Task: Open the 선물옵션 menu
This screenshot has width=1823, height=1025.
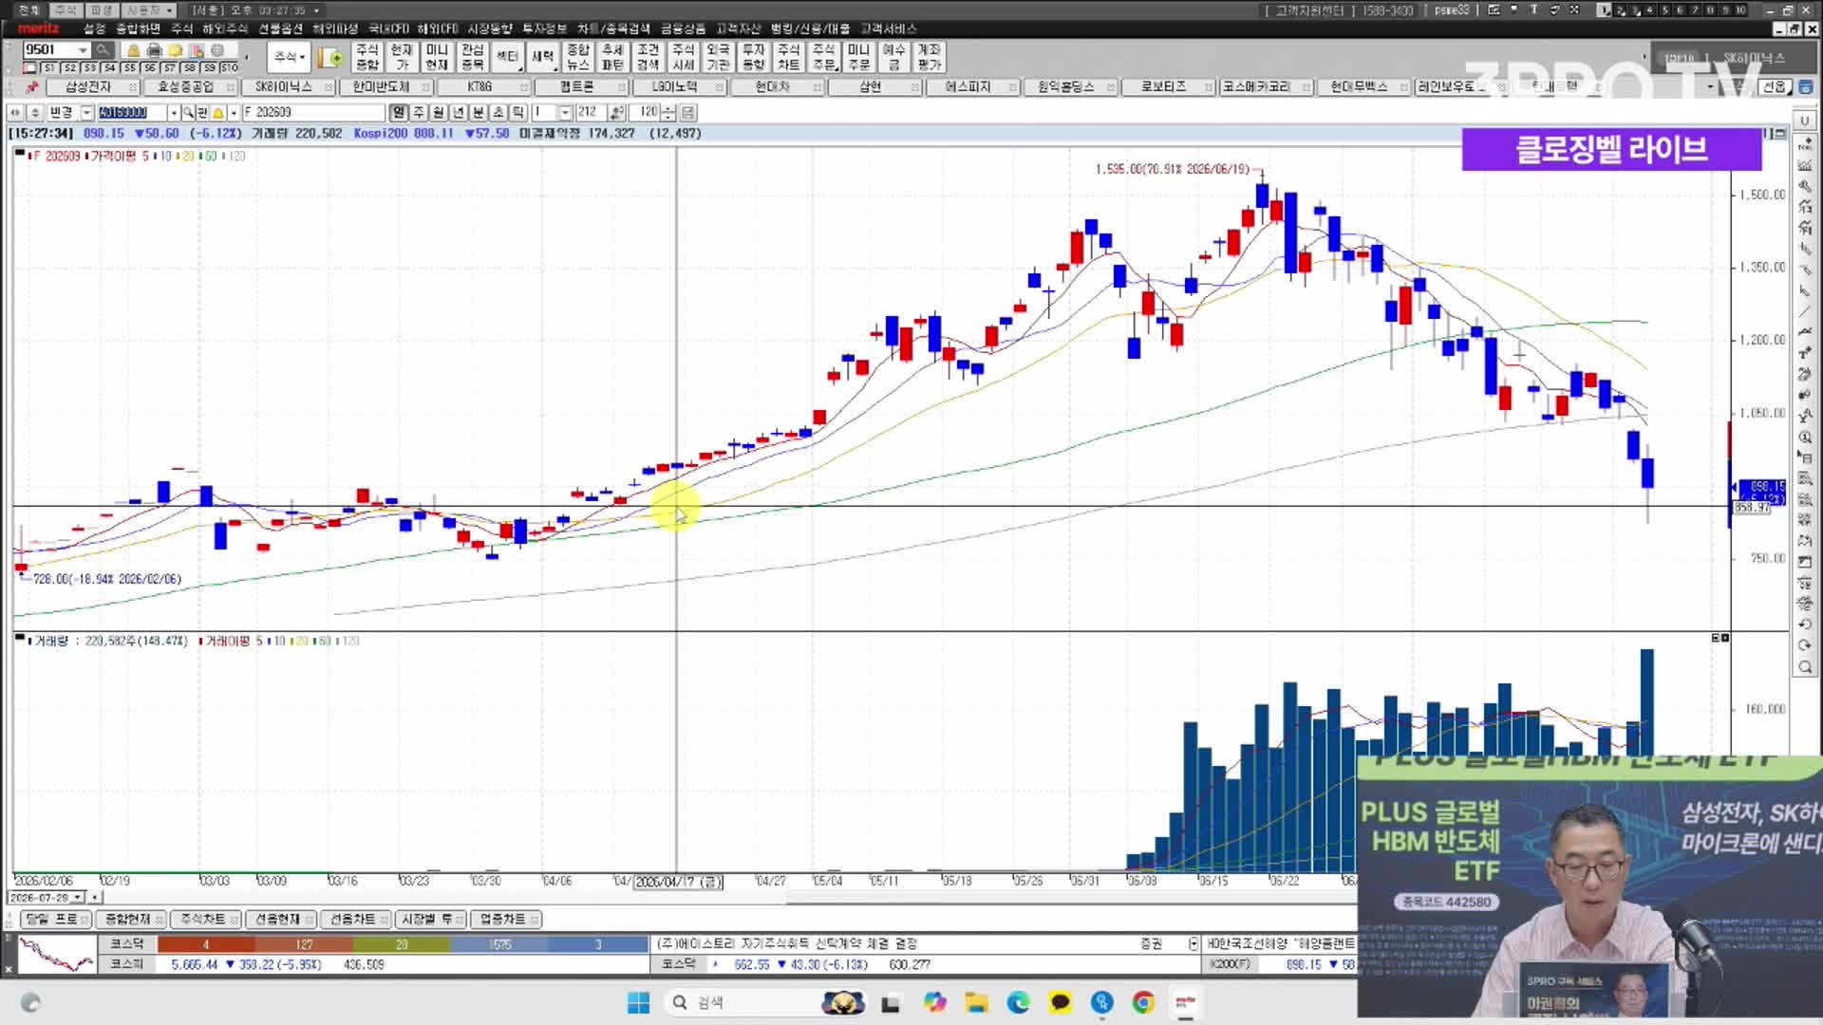Action: [x=280, y=28]
